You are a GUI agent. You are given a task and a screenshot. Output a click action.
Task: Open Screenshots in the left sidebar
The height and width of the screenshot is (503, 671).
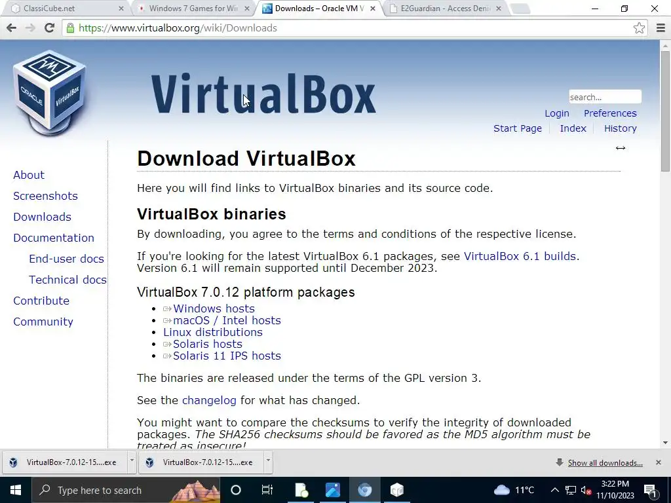(45, 196)
